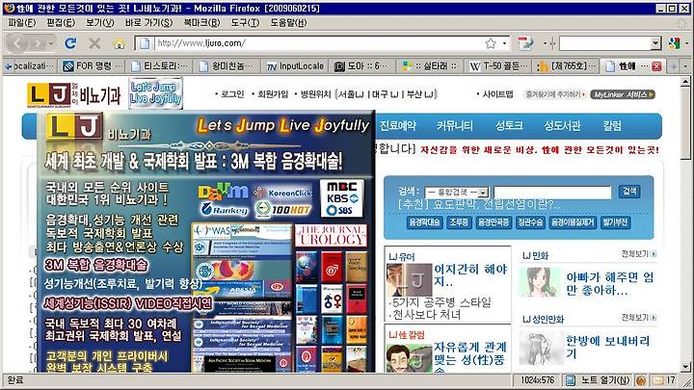
Task: Switch to the InputLocale tab
Action: pyautogui.click(x=294, y=66)
